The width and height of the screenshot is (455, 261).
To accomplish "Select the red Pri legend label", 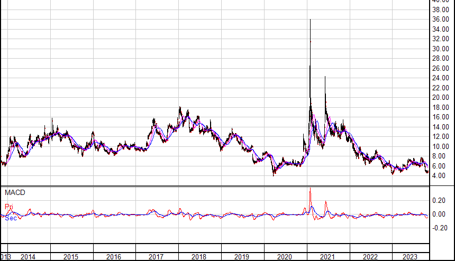I will pyautogui.click(x=8, y=206).
